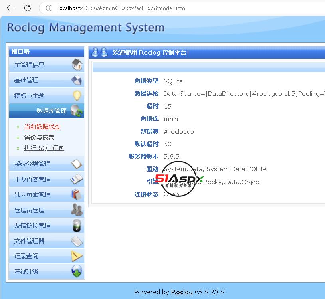
Task: Click the 超时 value 15
Action: pos(168,107)
